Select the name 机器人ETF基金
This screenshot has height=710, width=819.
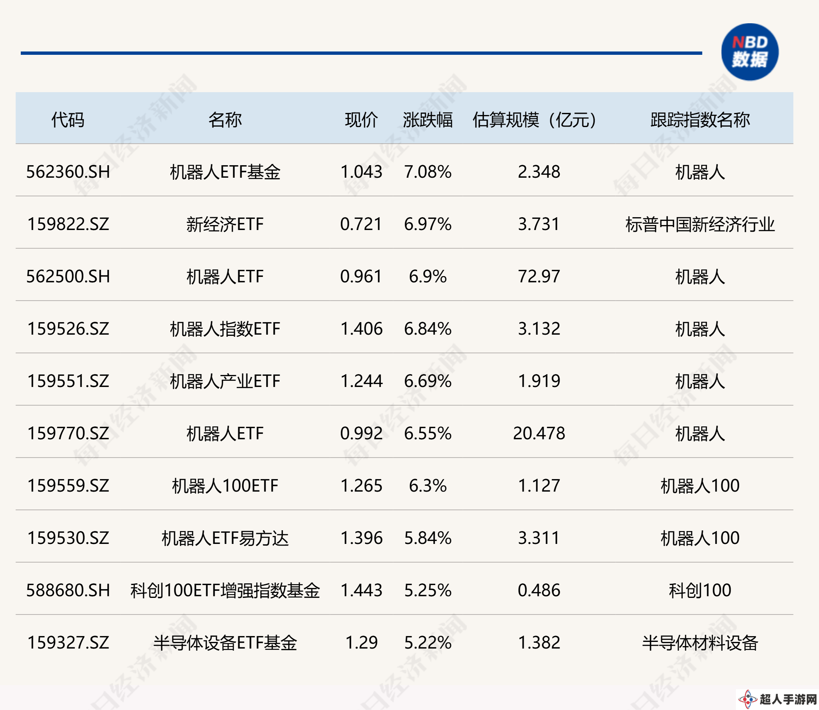225,172
